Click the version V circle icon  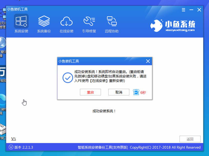coord(11,147)
